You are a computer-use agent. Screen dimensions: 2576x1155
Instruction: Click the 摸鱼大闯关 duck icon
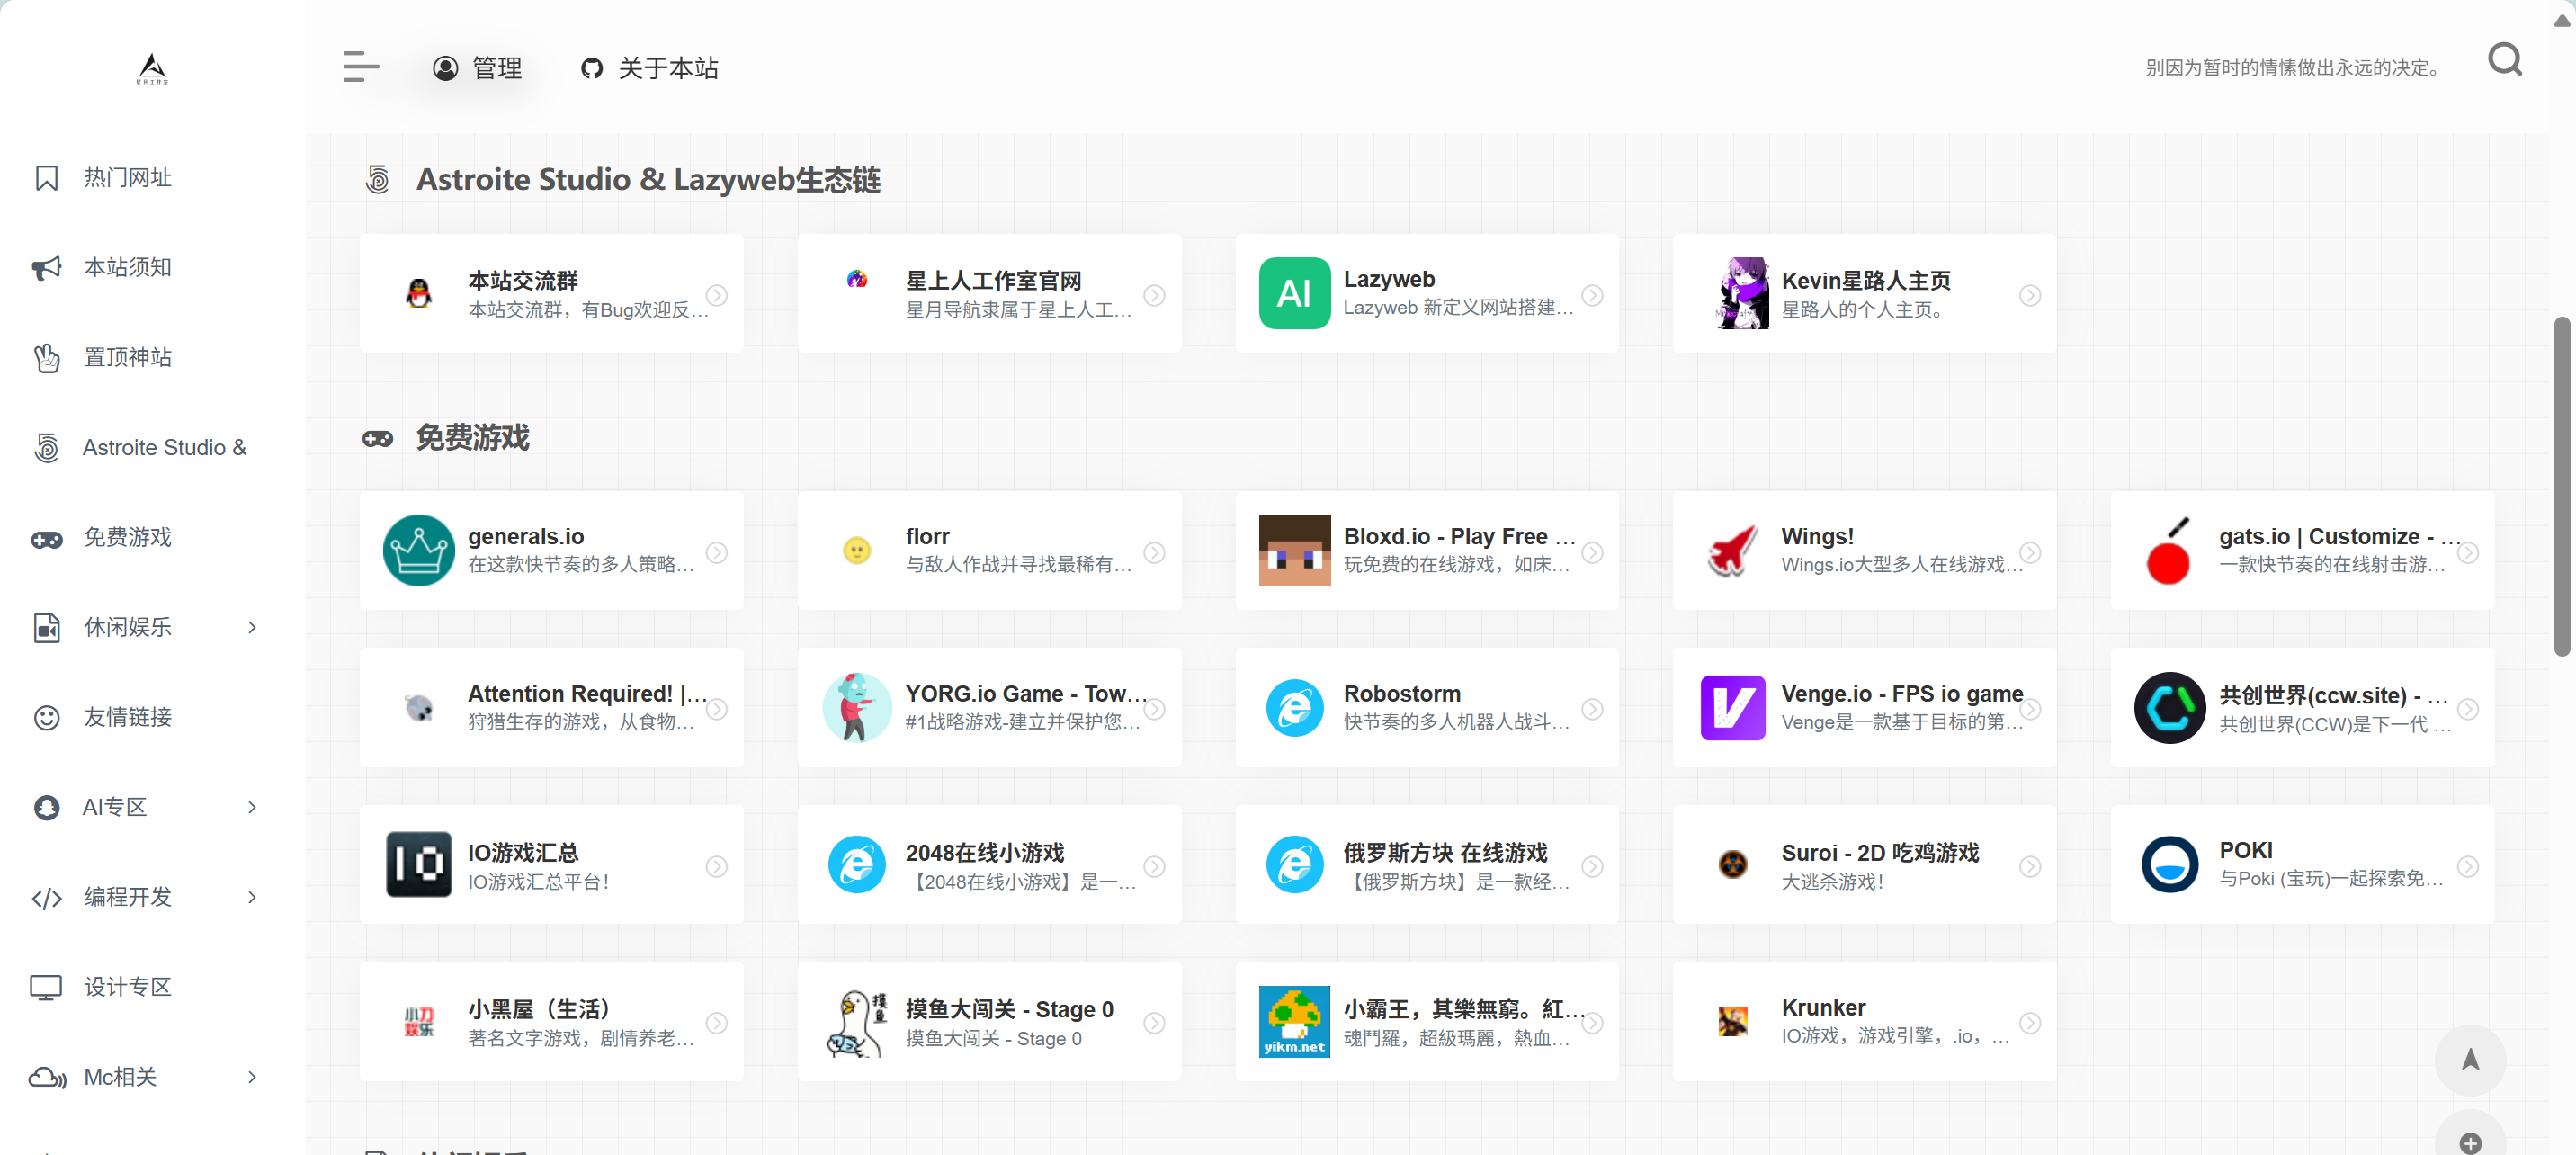pos(856,1022)
